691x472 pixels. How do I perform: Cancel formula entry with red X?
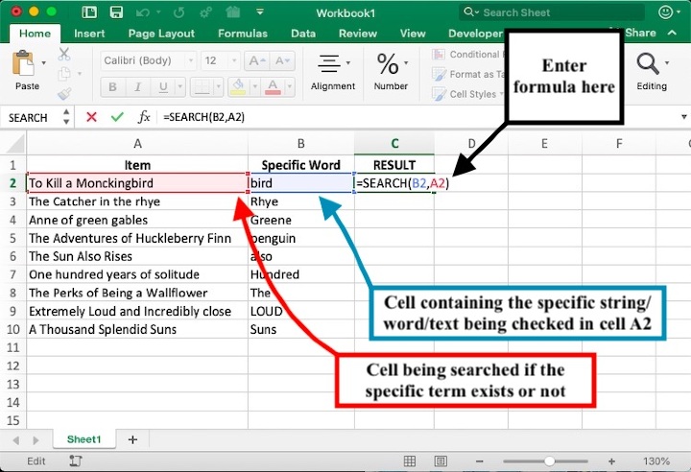tap(92, 117)
